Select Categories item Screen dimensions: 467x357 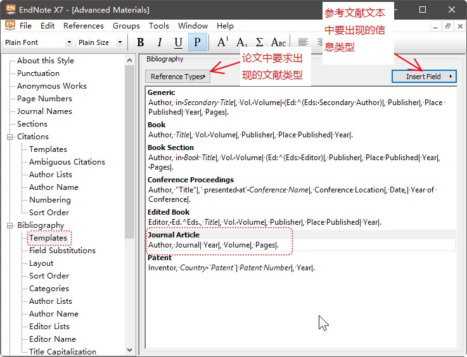pos(49,289)
